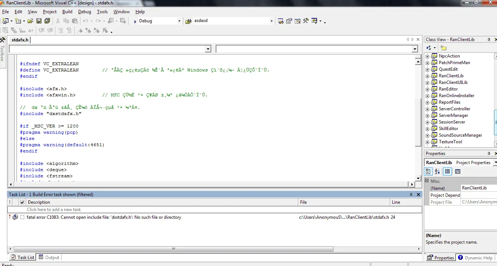The height and width of the screenshot is (266, 497).
Task: Open the asdasd find combo box dropdown
Action: [271, 21]
